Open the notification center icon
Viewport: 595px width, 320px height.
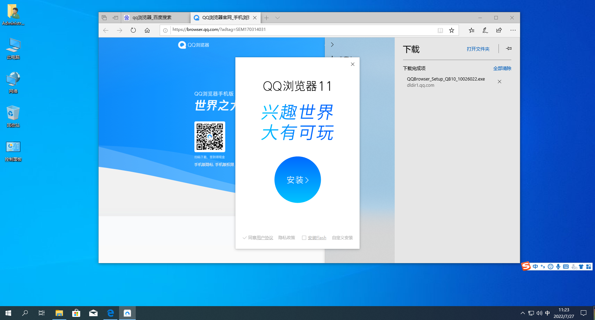(584, 313)
